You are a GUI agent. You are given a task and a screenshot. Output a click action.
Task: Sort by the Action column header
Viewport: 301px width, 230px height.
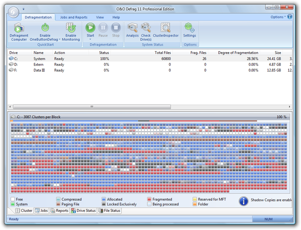(71, 53)
